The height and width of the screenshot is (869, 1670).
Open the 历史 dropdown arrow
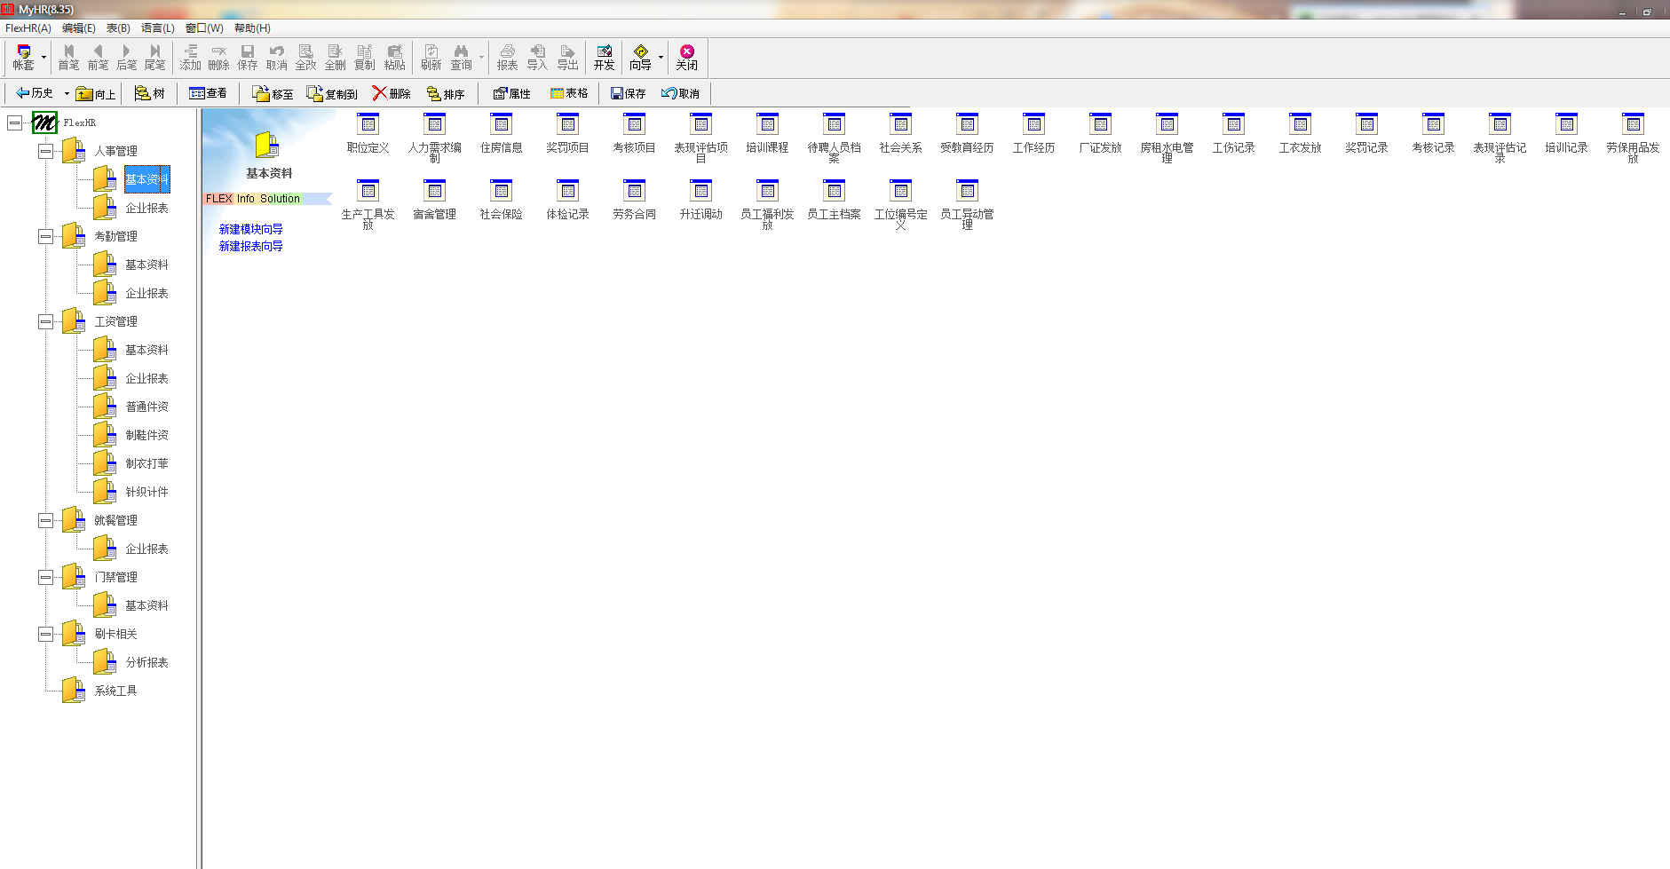[x=67, y=93]
